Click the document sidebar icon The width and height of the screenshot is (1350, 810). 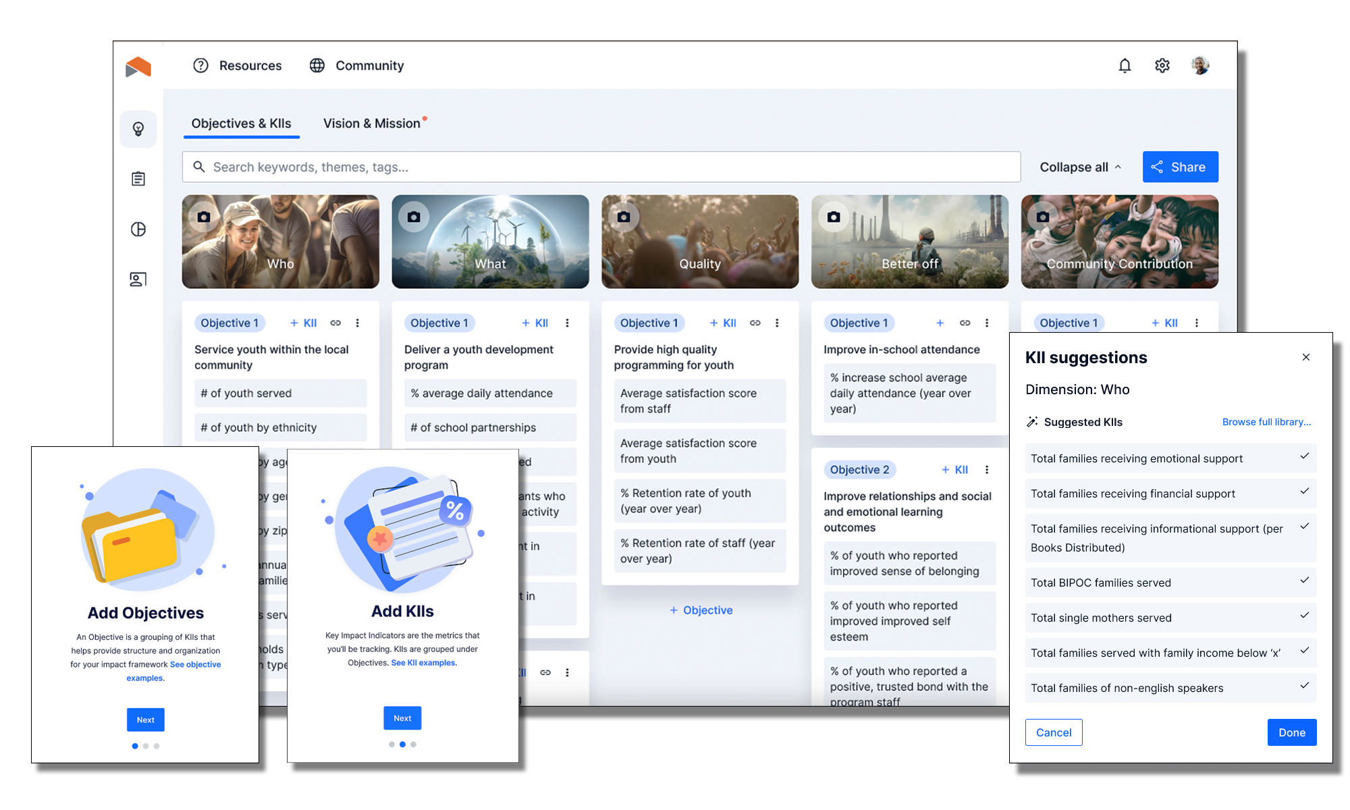pyautogui.click(x=139, y=178)
